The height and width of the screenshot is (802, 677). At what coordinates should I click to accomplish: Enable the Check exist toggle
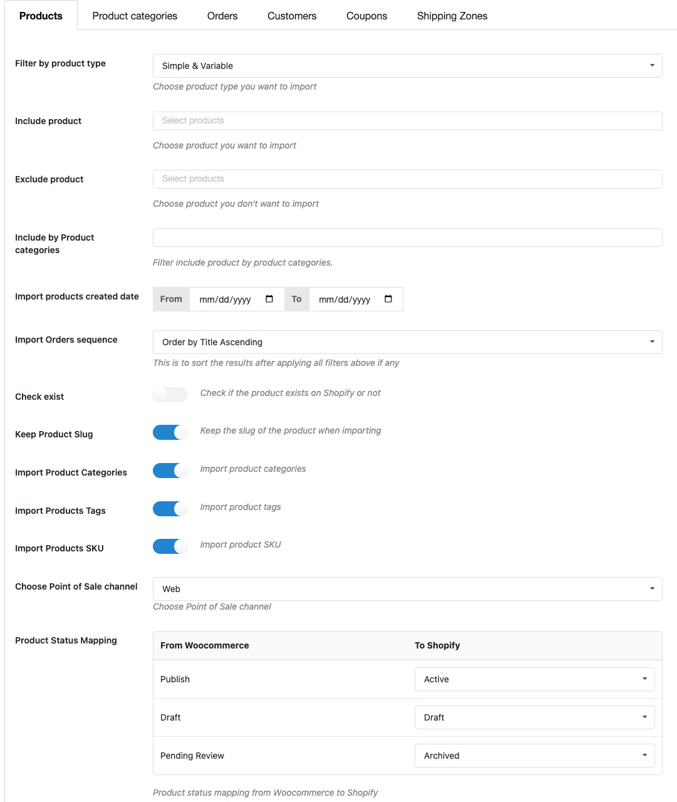170,394
